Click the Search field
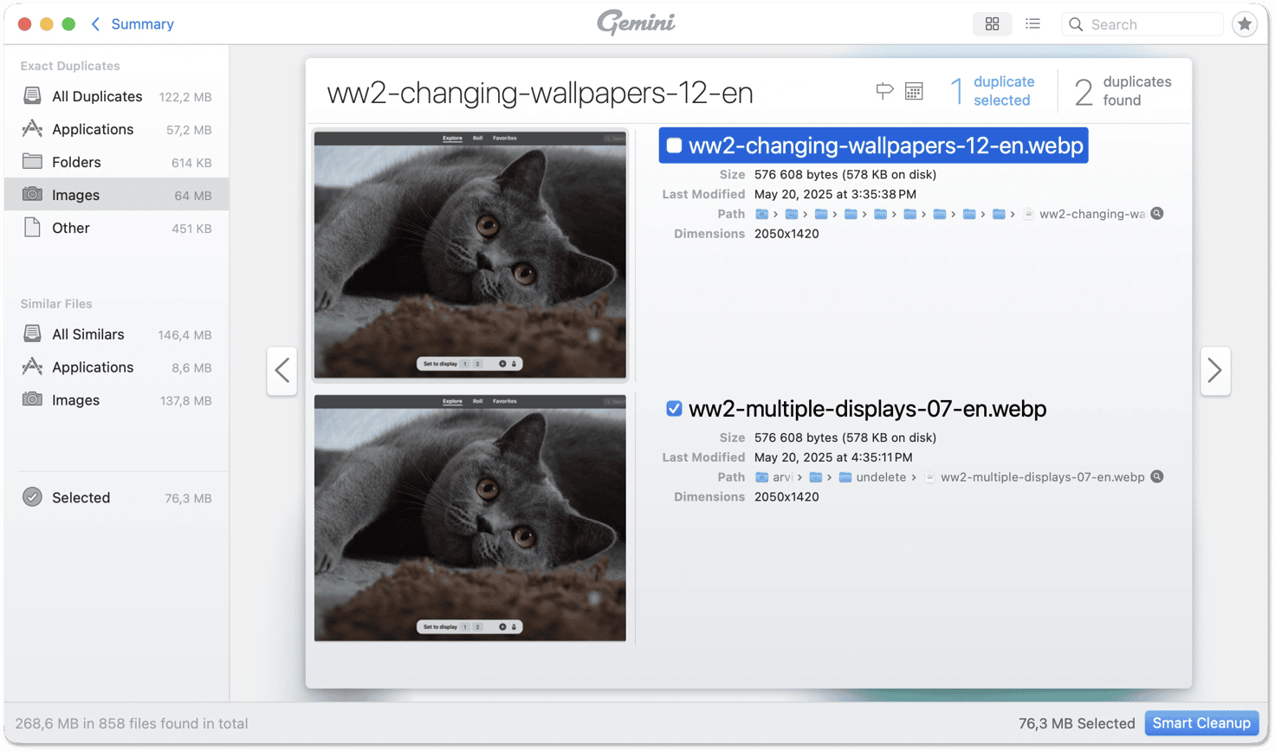 [x=1142, y=24]
